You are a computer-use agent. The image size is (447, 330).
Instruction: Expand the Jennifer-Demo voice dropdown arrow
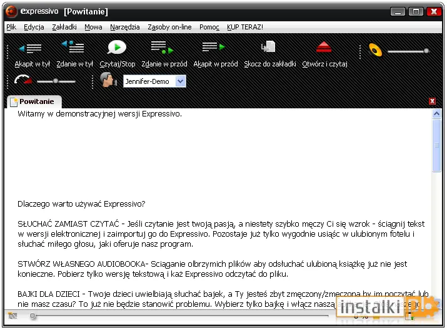(x=180, y=81)
